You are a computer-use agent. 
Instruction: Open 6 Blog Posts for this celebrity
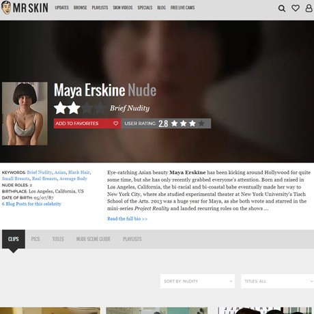coord(31,204)
